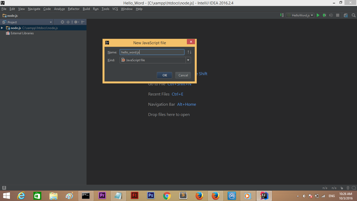Click the Stop process icon
Viewport: 357px width, 201px height.
(x=337, y=15)
